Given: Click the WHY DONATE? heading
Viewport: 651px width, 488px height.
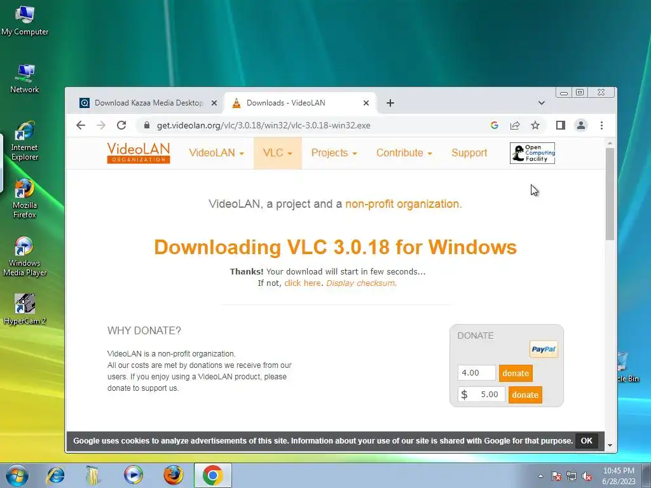Looking at the screenshot, I should pos(144,330).
